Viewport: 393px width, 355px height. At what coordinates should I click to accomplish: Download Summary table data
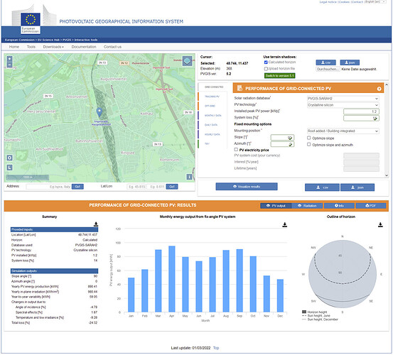click(96, 224)
